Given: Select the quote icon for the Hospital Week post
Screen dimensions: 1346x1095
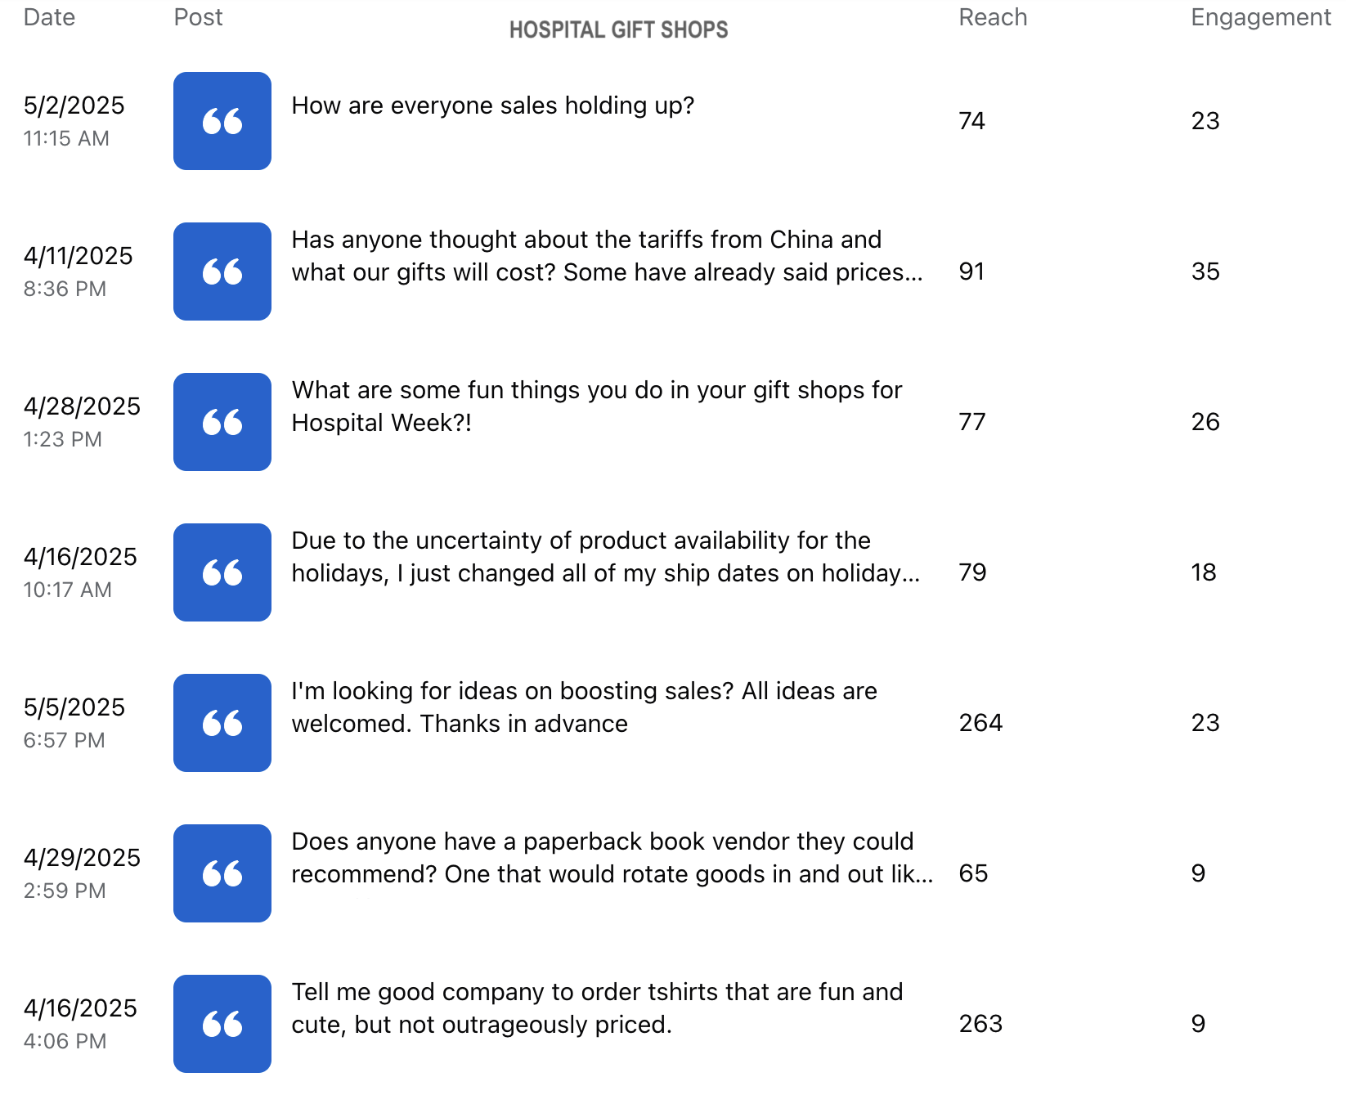Looking at the screenshot, I should pyautogui.click(x=222, y=422).
